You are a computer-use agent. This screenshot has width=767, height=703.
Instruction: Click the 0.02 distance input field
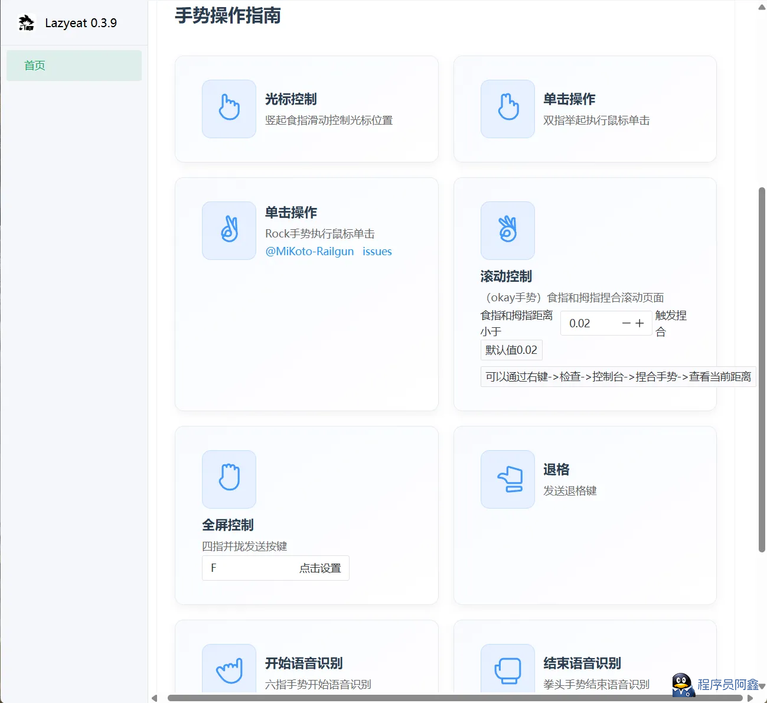[x=590, y=323]
